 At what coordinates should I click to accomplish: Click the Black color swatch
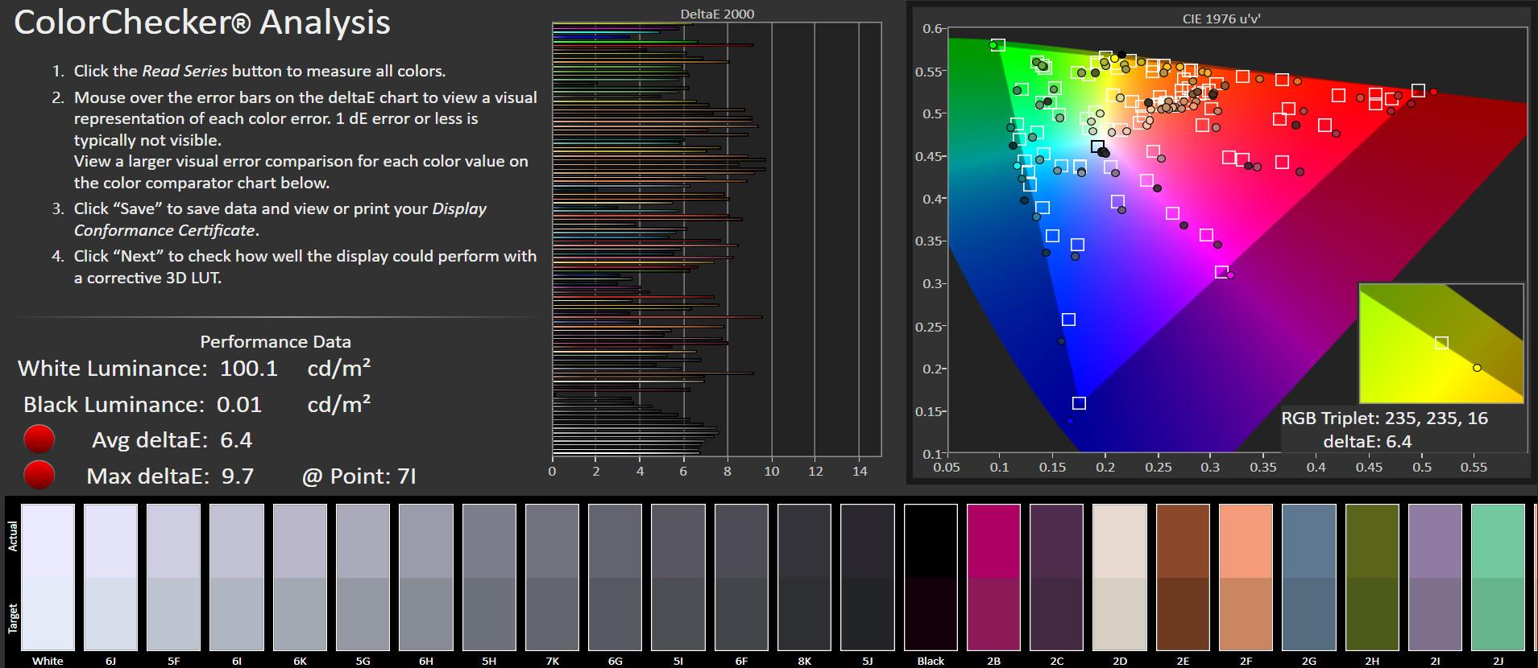click(x=931, y=577)
